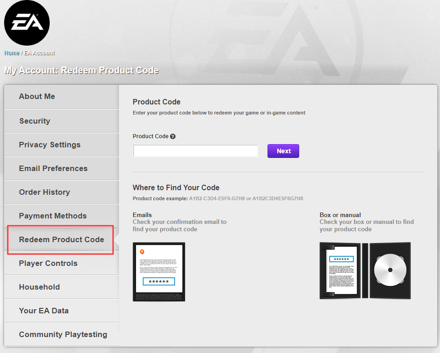Screen dimensions: 440x353
Task: Click the Product Code help question mark icon
Action: [x=173, y=136]
